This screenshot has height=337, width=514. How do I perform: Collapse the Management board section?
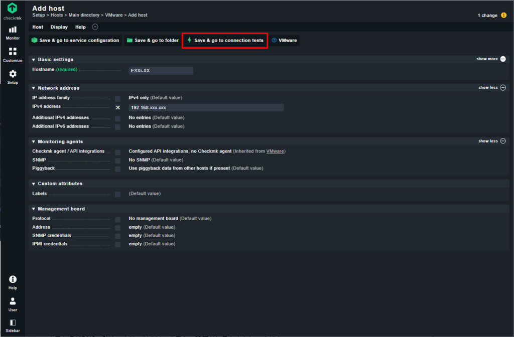click(34, 209)
